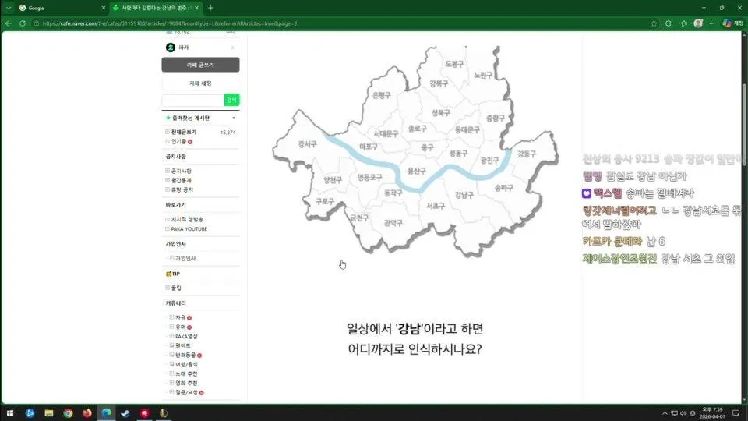Bookmark this page with the star icon
The image size is (748, 421).
pyautogui.click(x=654, y=23)
